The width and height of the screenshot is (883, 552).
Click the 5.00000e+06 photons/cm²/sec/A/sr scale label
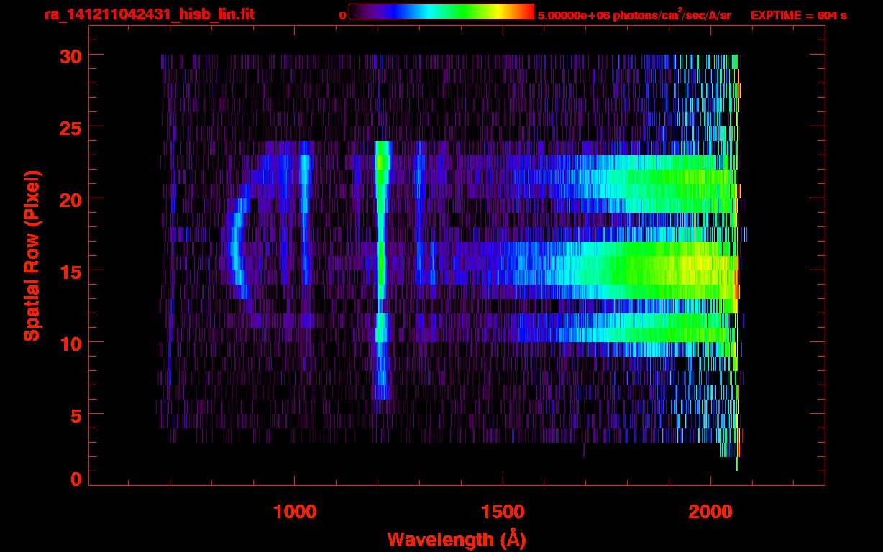(633, 14)
